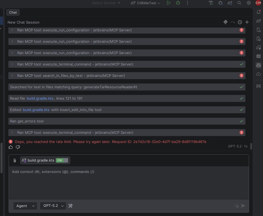Open build.gradle.kts link in Edited row
263x216 pixels.
pos(36,110)
